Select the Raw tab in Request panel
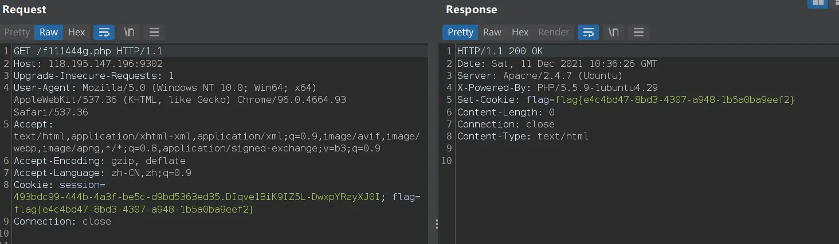Viewport: 839px width, 244px height. click(x=49, y=32)
